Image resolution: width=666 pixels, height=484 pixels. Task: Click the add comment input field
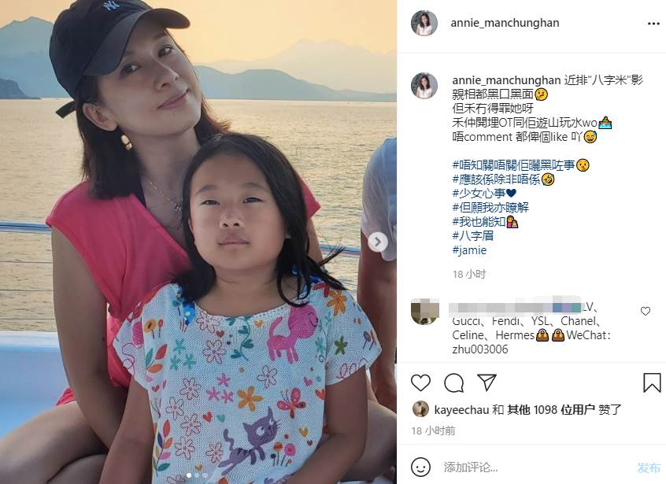(x=535, y=467)
